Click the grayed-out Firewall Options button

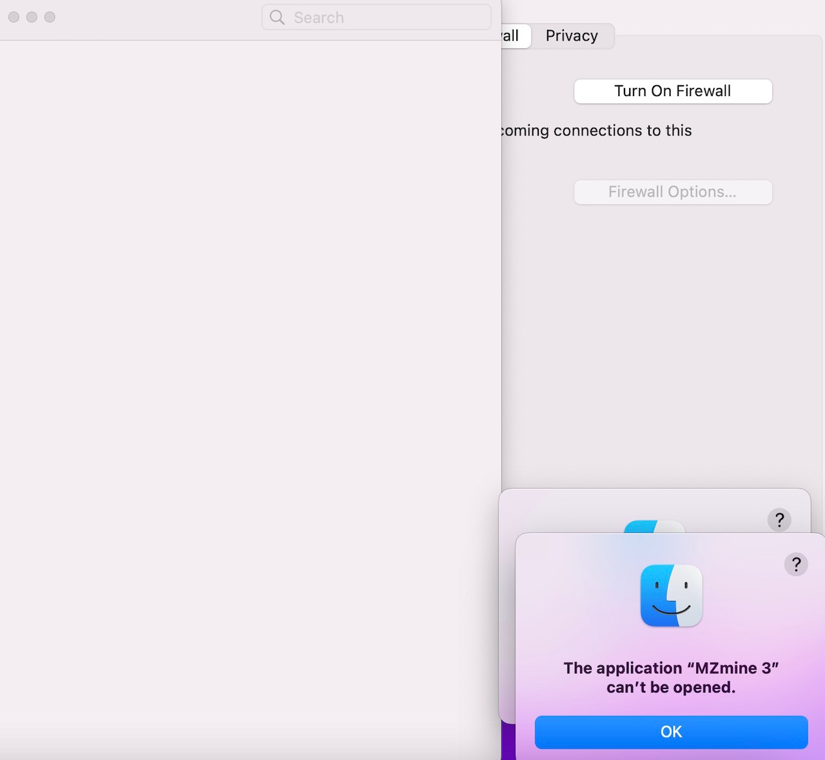pyautogui.click(x=672, y=192)
